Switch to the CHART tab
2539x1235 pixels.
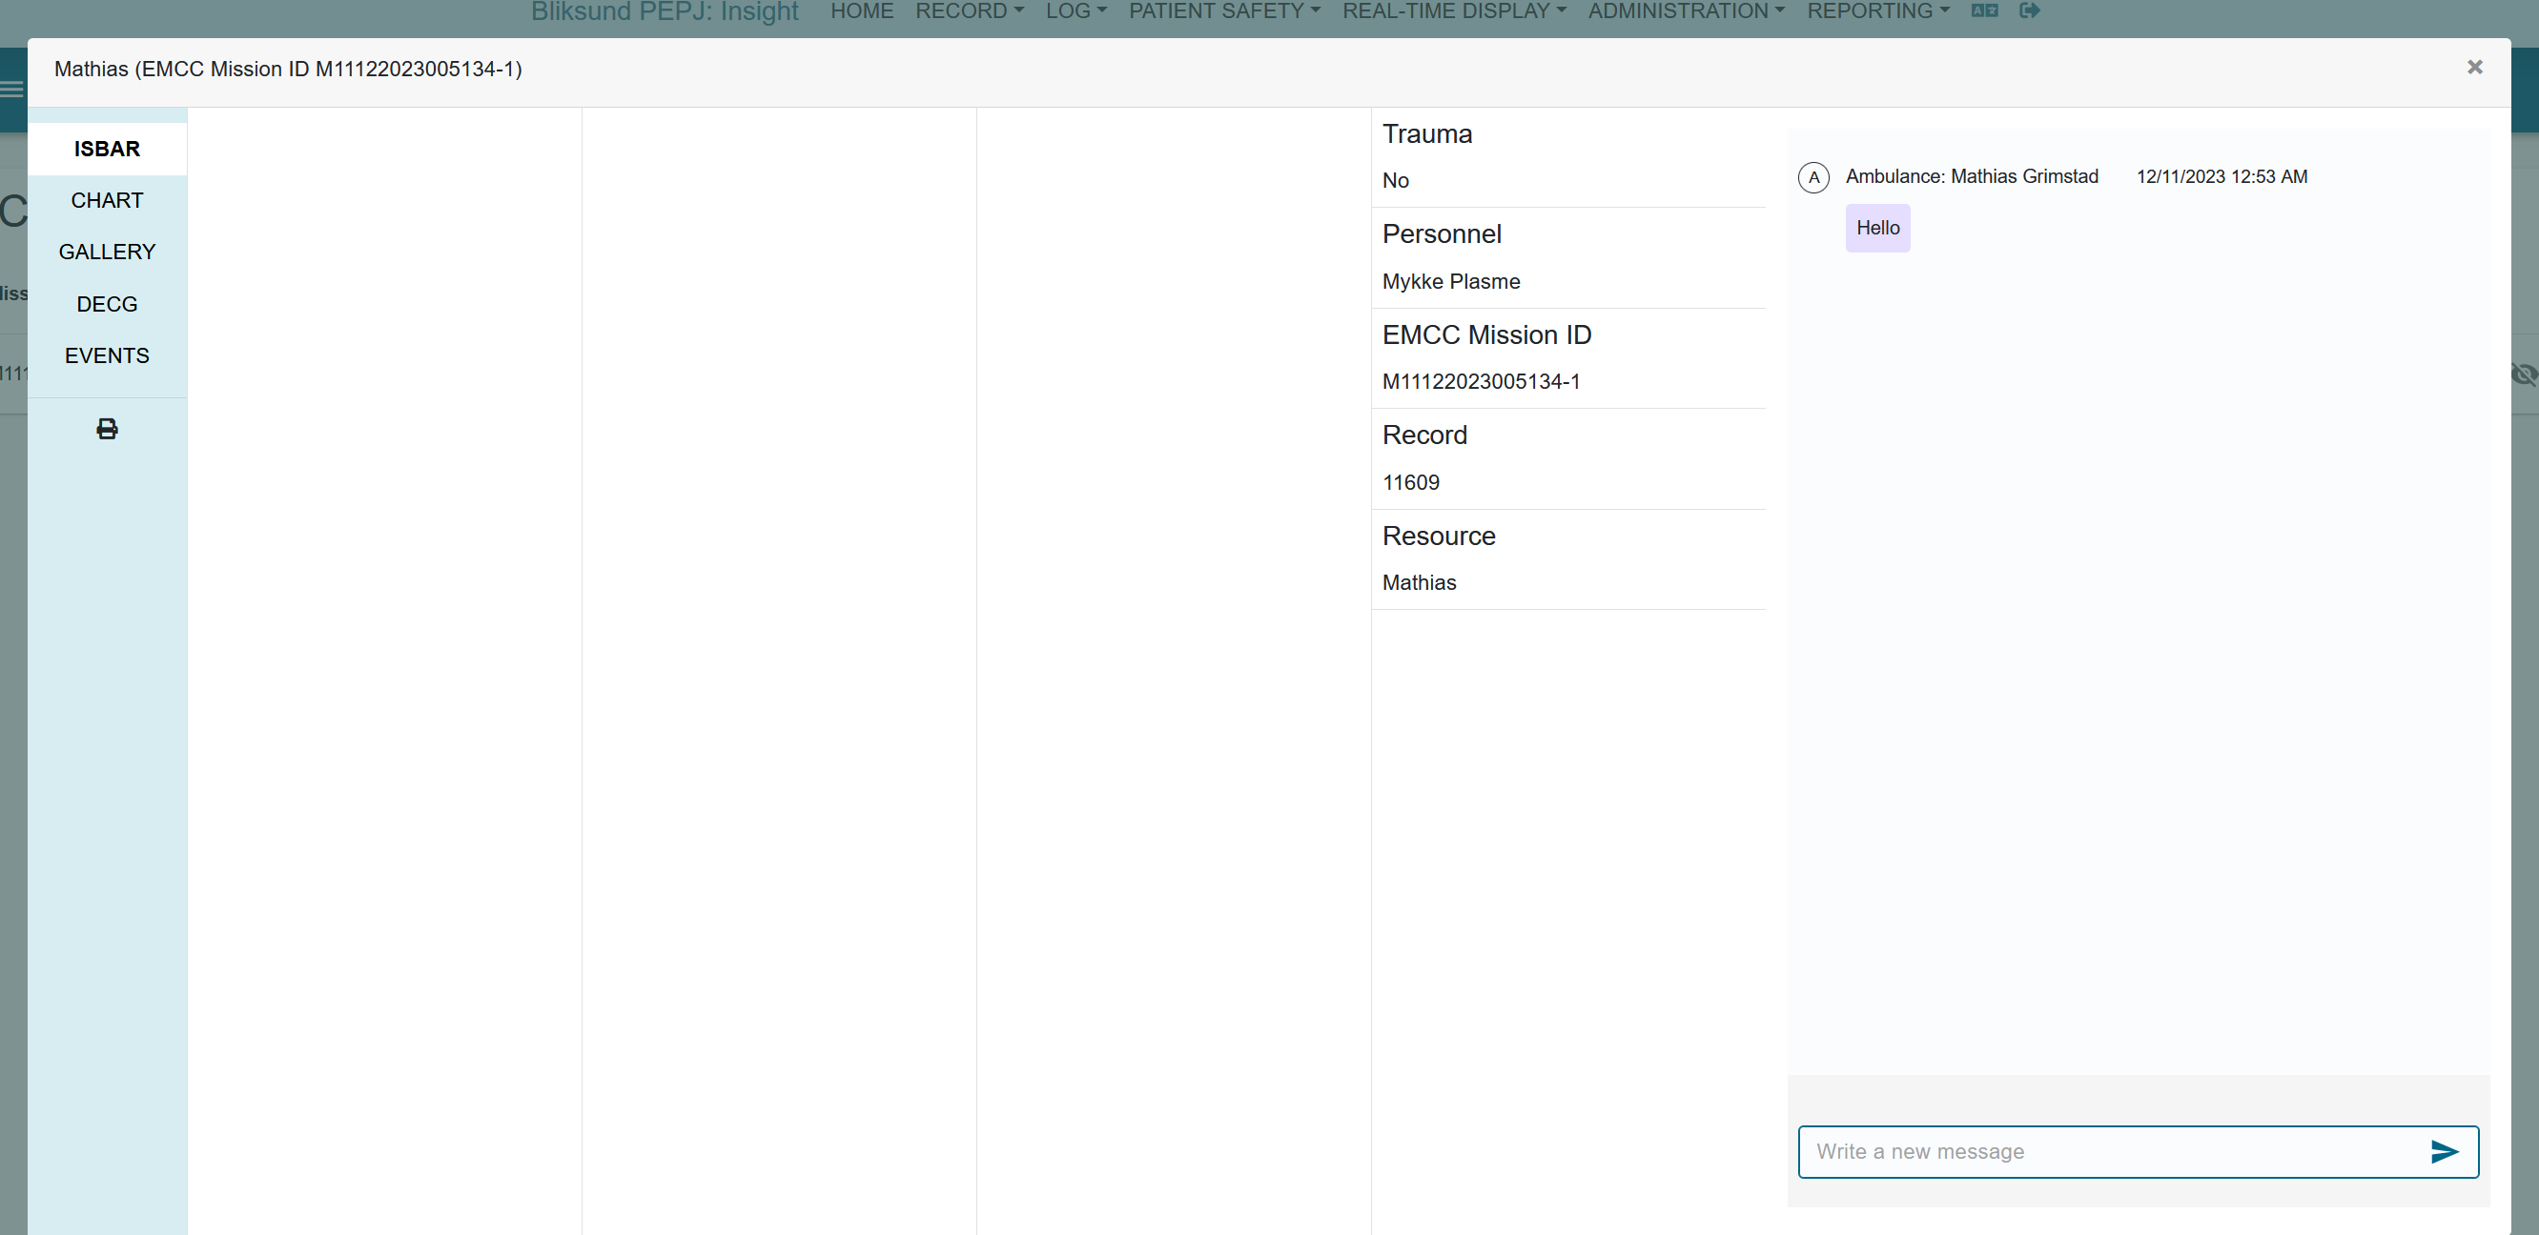coord(107,201)
